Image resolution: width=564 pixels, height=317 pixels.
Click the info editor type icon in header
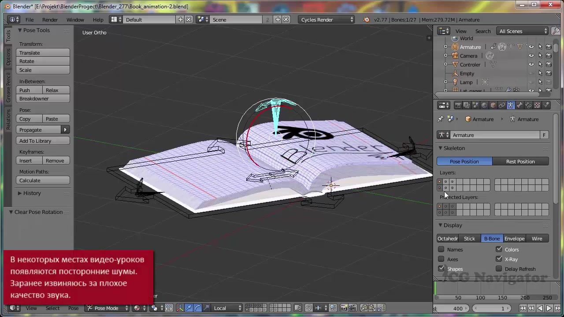tap(14, 19)
